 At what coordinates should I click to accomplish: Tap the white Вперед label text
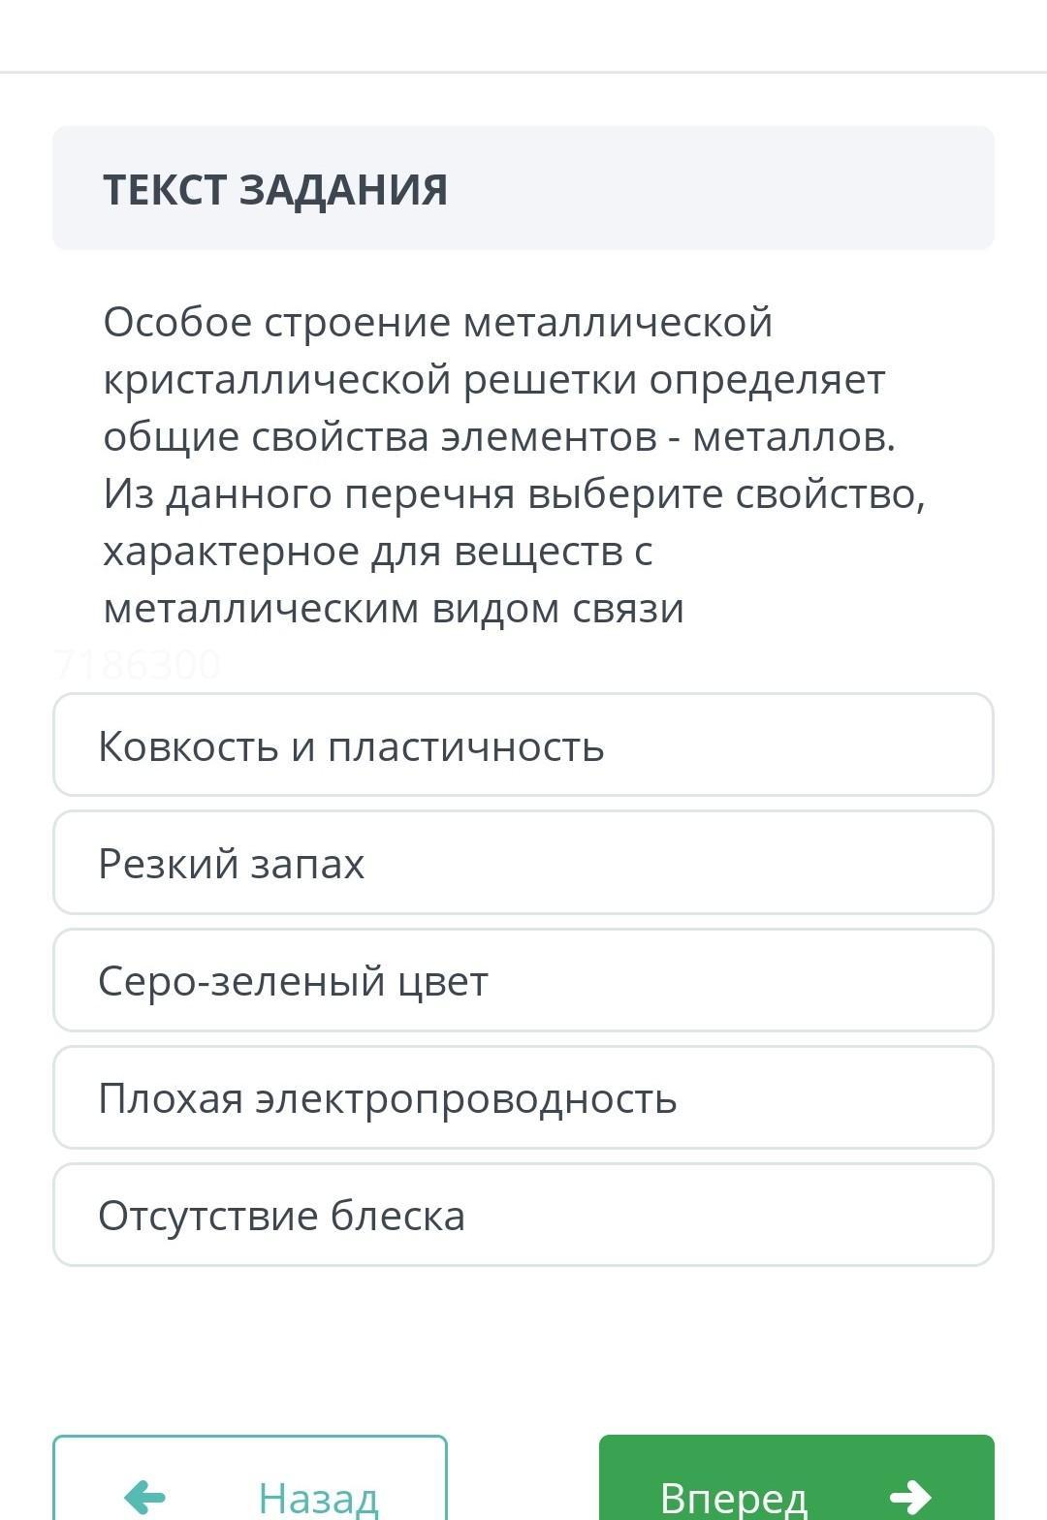tap(734, 1498)
